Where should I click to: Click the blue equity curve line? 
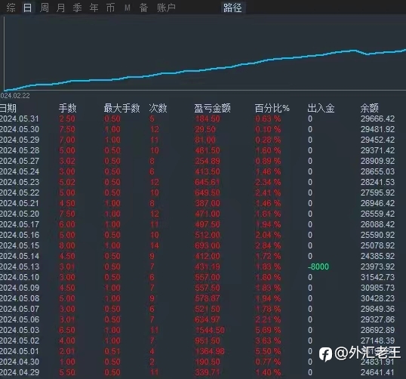[205, 69]
